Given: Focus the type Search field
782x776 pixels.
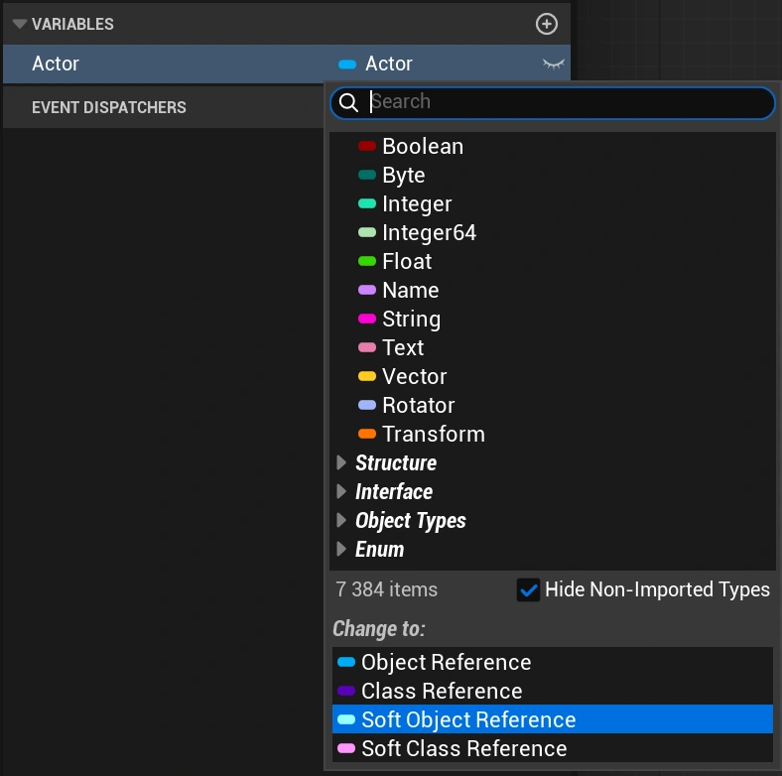Looking at the screenshot, I should [553, 103].
